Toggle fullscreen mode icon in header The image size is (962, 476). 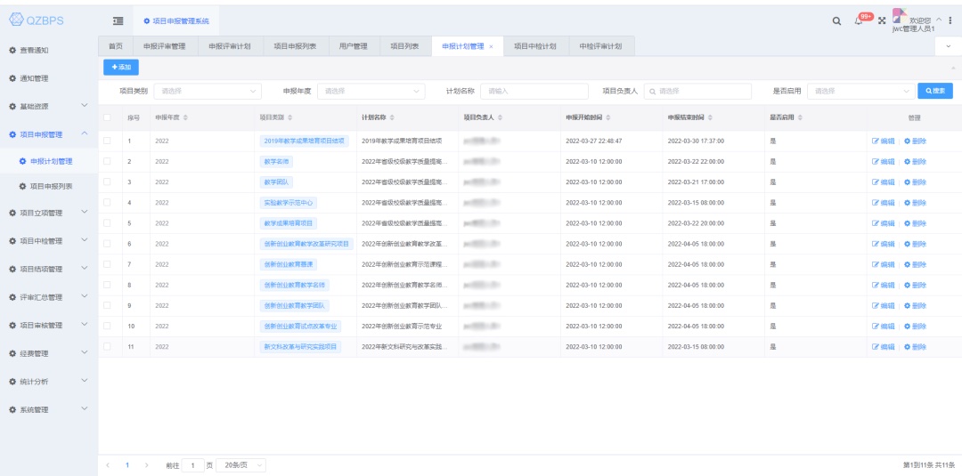point(882,20)
